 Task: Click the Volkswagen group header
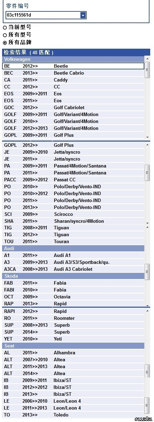(73, 59)
